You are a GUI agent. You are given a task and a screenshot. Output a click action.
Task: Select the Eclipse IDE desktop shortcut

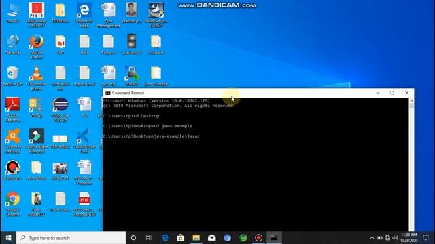[x=60, y=110]
